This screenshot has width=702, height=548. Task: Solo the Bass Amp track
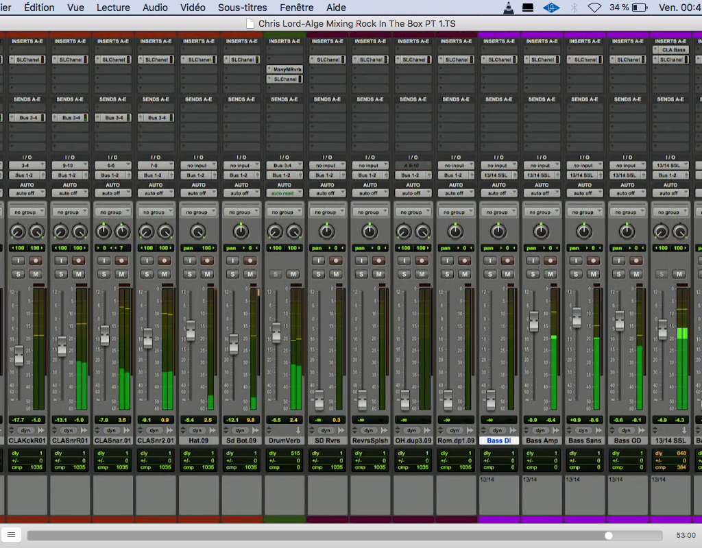533,274
